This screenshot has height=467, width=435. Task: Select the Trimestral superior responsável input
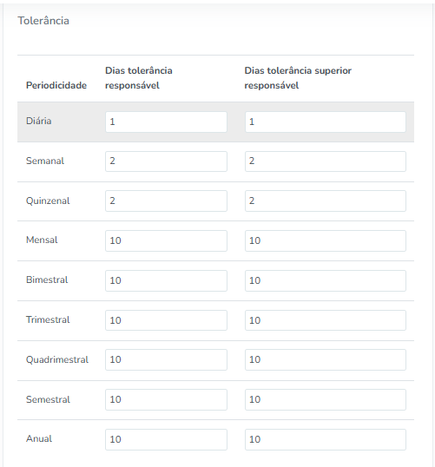326,320
